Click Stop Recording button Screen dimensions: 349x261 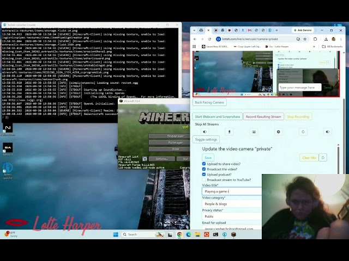pyautogui.click(x=298, y=116)
